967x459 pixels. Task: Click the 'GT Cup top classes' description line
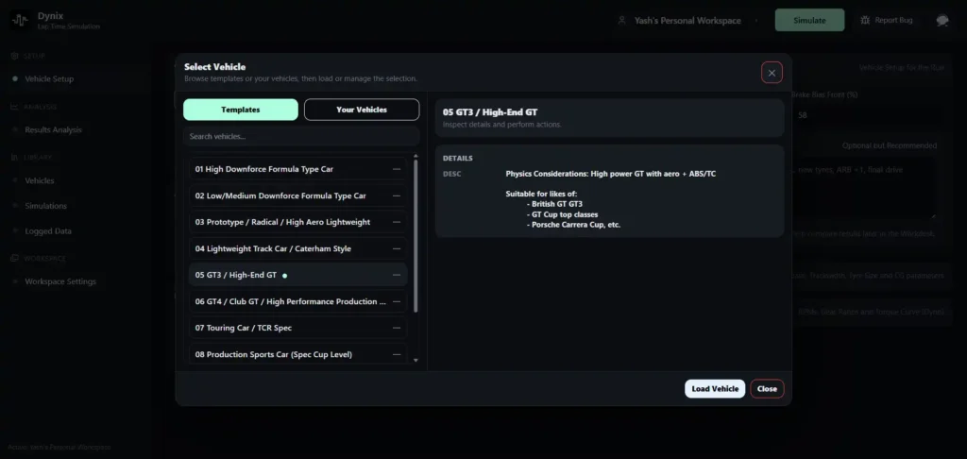(x=565, y=214)
